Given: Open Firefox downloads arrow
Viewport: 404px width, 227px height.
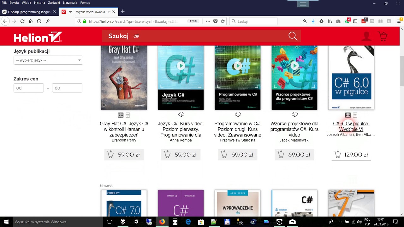Looking at the screenshot, I should 313,21.
